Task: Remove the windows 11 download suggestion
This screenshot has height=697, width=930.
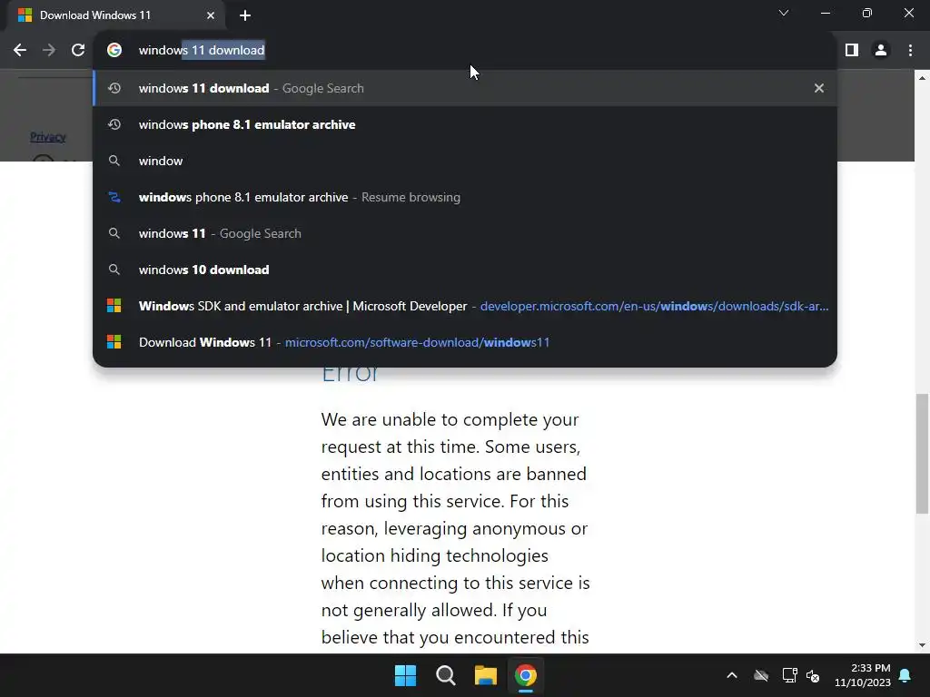Action: pos(819,88)
